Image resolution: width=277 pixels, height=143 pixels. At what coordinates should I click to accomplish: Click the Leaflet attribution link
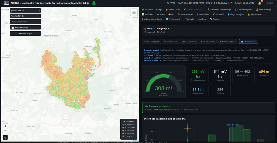[x=136, y=140]
